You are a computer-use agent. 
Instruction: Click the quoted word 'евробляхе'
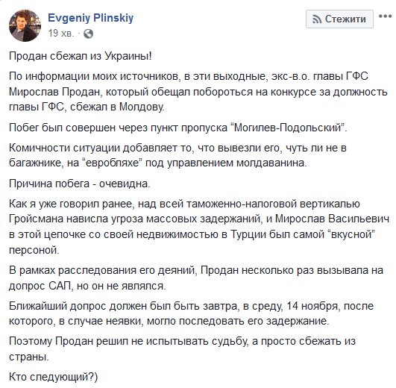pos(113,163)
